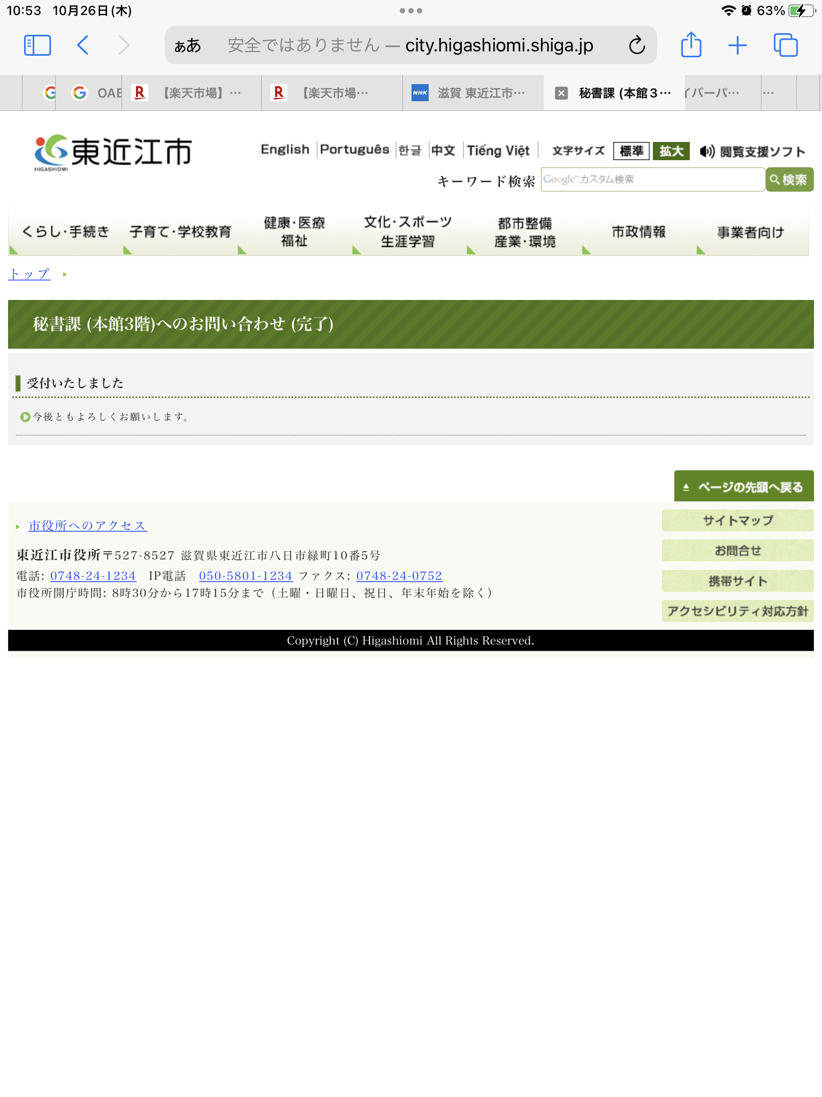
Task: Switch to the second 楽天市場 tab
Action: pyautogui.click(x=332, y=93)
